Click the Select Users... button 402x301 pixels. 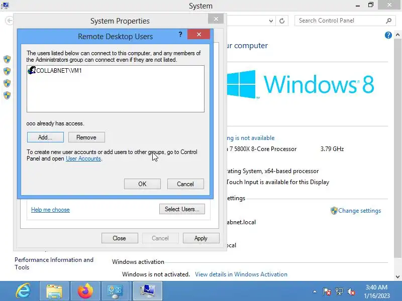pos(182,209)
